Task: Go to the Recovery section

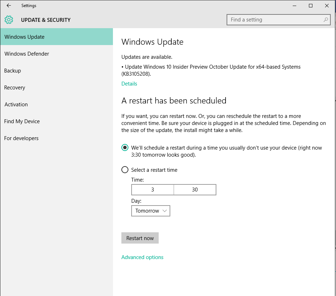Action: (57, 87)
